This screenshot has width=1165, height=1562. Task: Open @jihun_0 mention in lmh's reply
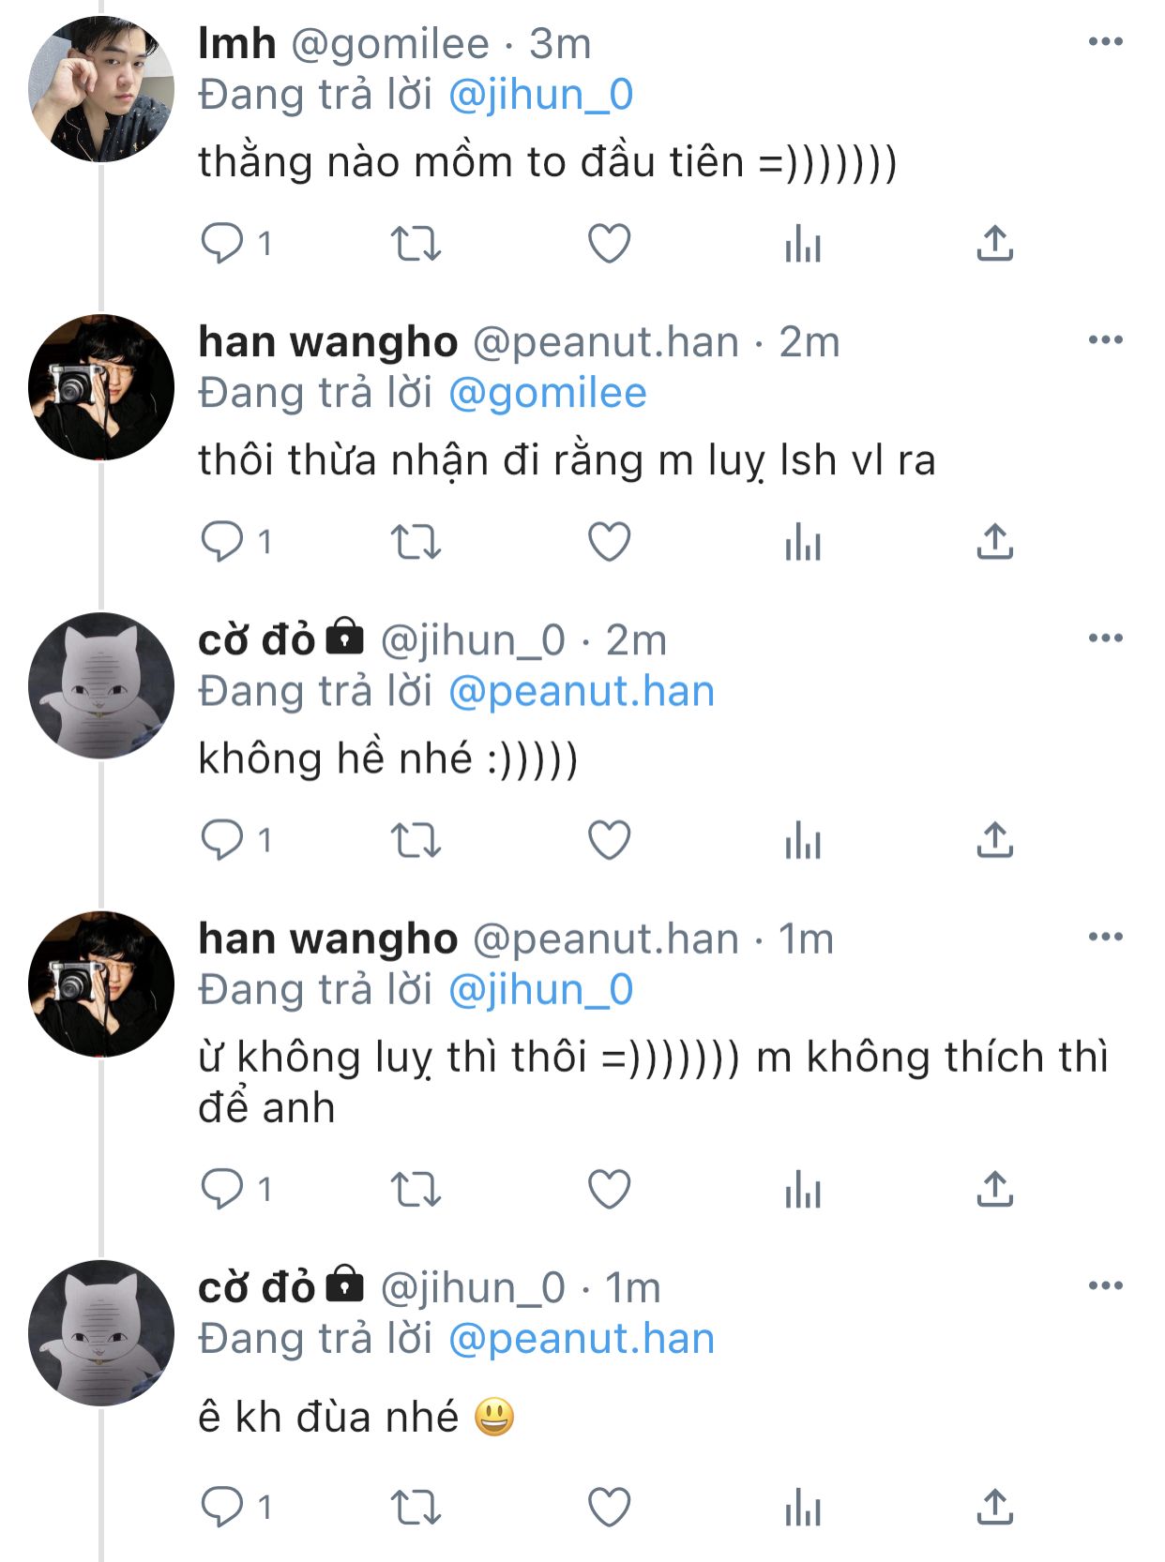541,95
